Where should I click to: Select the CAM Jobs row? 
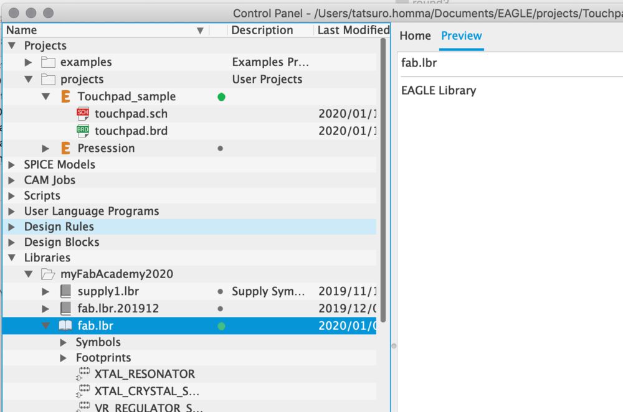tap(189, 180)
